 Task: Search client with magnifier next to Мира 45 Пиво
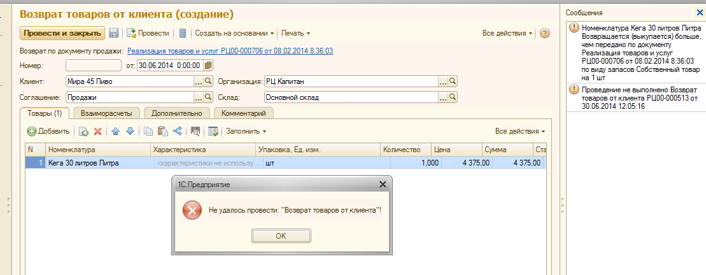pyautogui.click(x=208, y=81)
